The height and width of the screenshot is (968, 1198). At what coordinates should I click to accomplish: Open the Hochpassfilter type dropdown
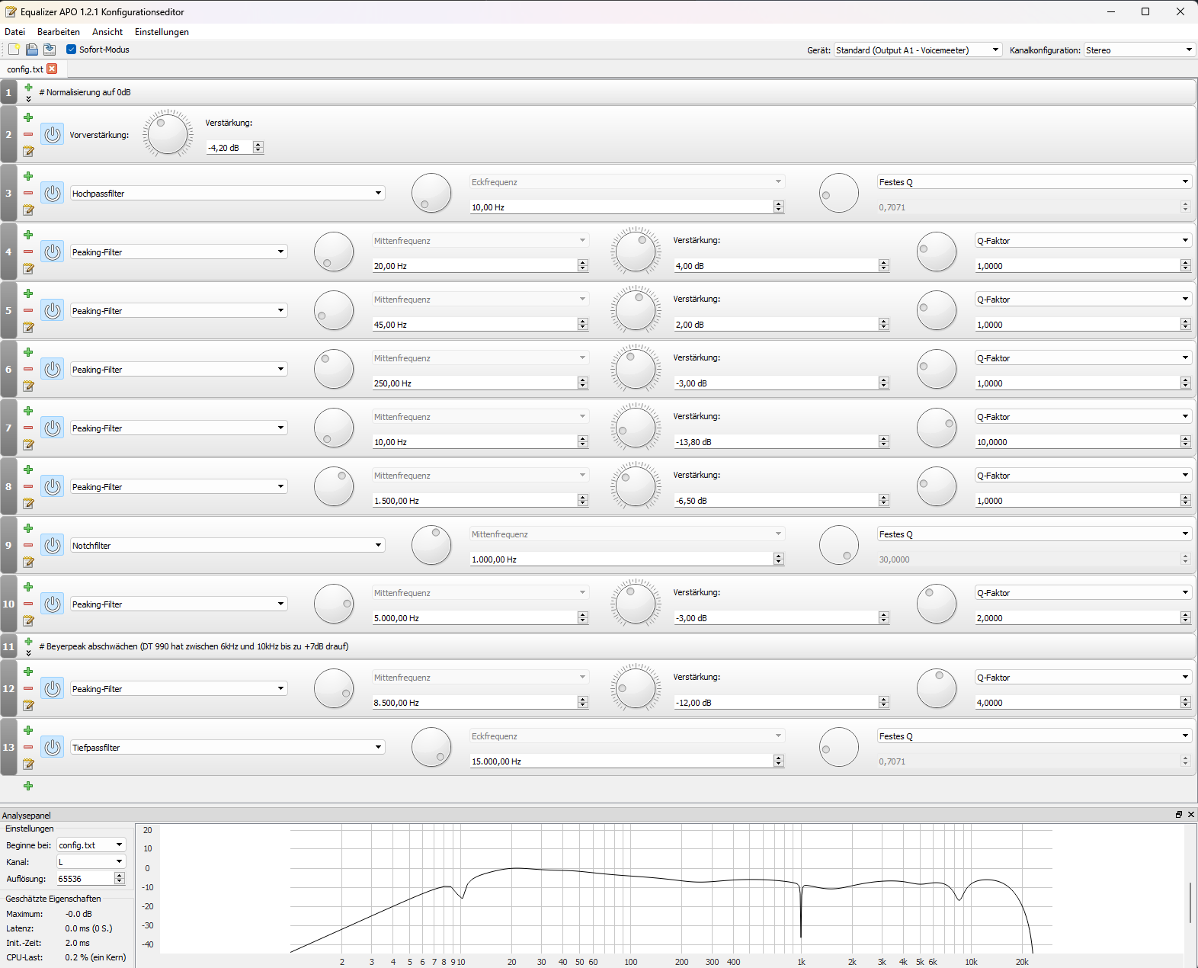pos(228,194)
